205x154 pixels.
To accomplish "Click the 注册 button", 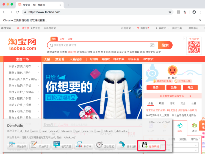I will pyautogui.click(x=174, y=87).
